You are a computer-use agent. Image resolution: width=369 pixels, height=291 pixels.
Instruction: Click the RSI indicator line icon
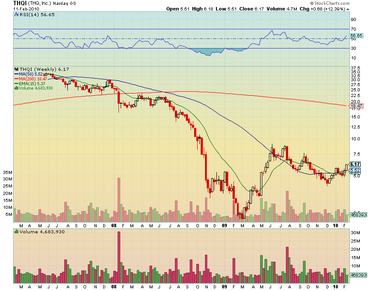16,14
